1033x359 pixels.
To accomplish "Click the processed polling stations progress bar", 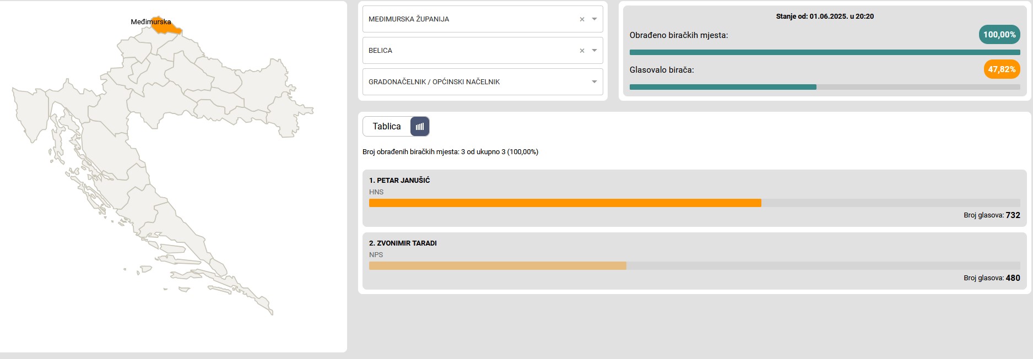I will 824,52.
